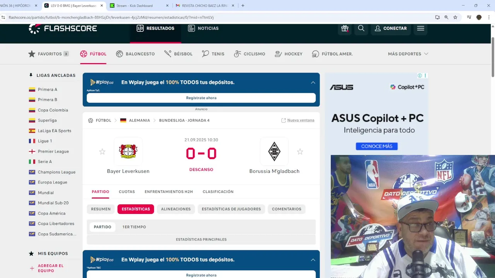Select the Comentarios sub-tab

pyautogui.click(x=287, y=209)
